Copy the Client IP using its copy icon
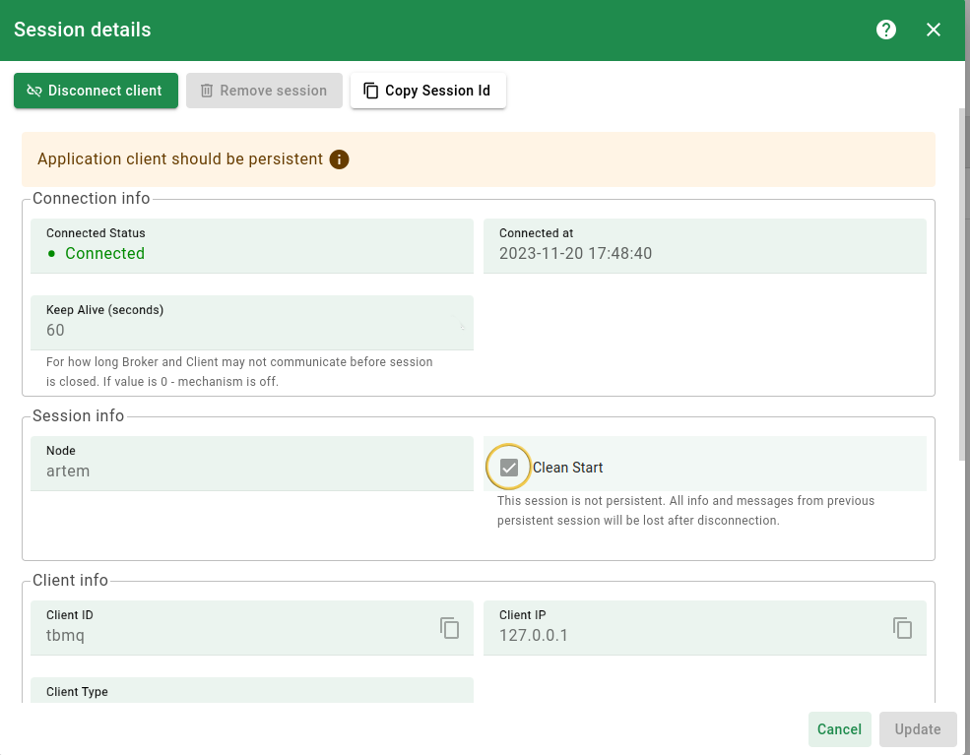 pyautogui.click(x=902, y=628)
